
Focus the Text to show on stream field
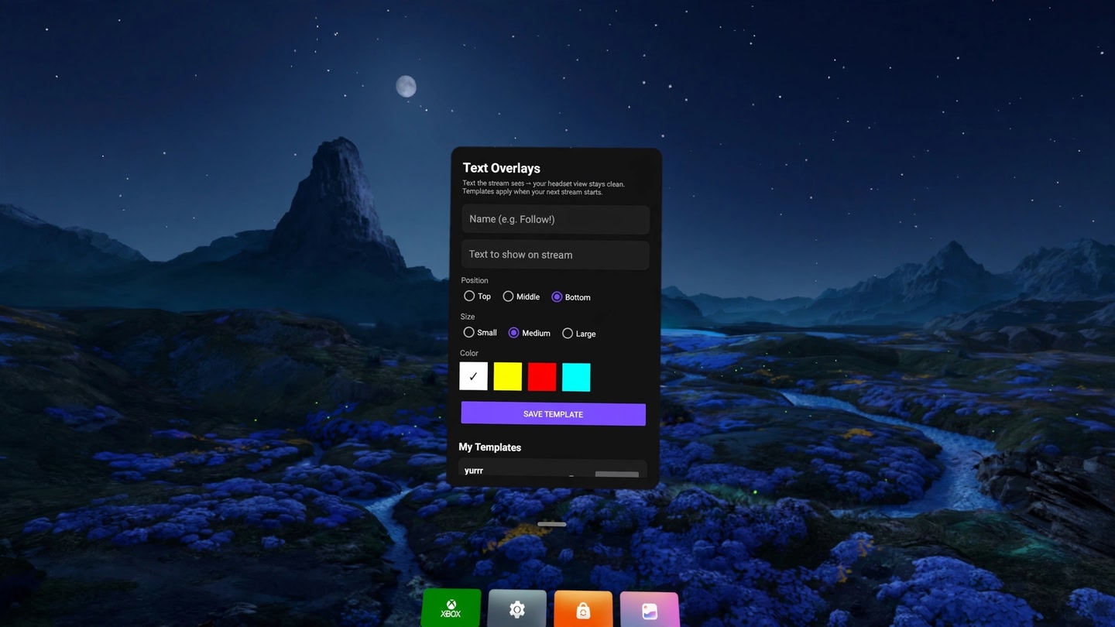555,255
